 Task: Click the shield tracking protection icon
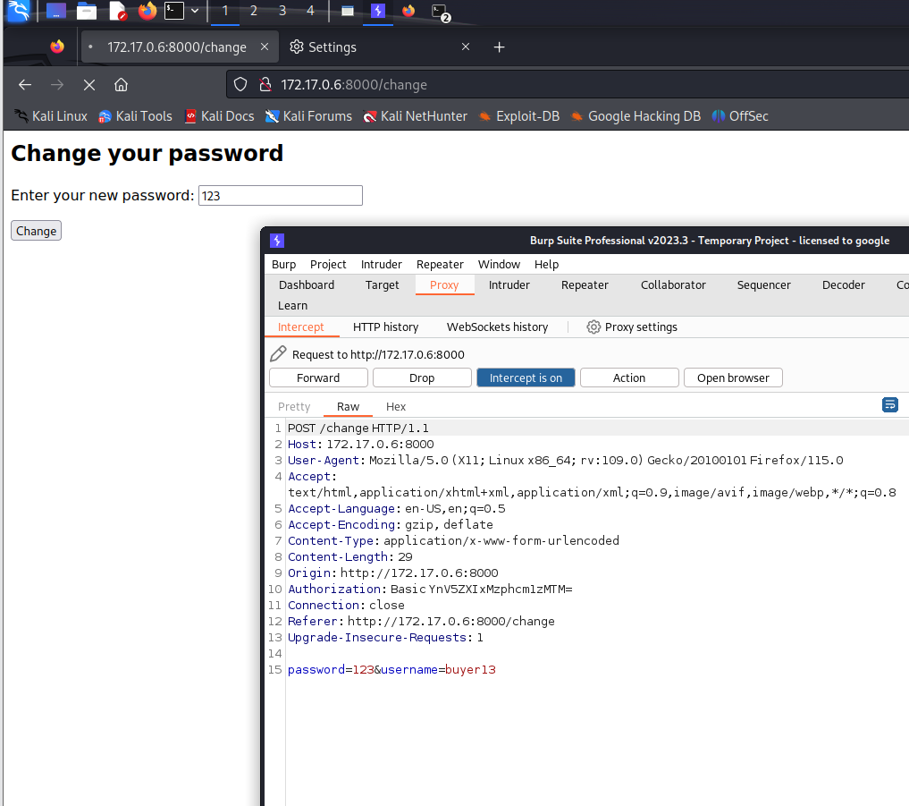[x=240, y=85]
